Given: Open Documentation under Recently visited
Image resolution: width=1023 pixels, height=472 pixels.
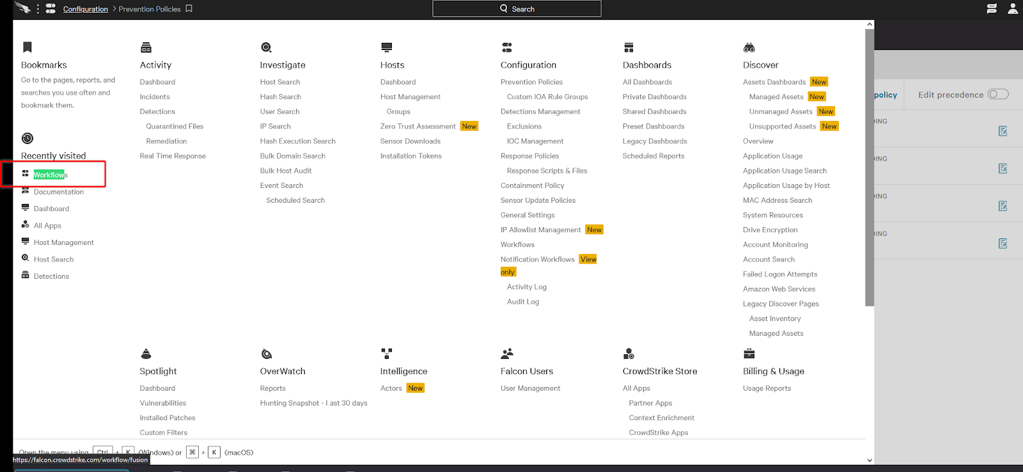Looking at the screenshot, I should [59, 192].
